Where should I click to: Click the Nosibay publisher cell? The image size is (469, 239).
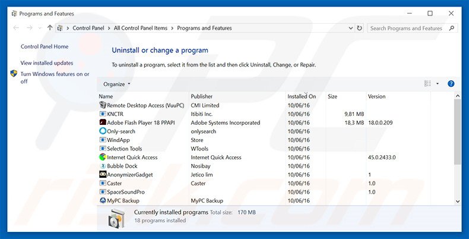(201, 166)
